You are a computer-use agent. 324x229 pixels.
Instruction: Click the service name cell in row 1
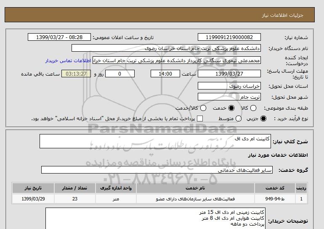click(x=195, y=199)
